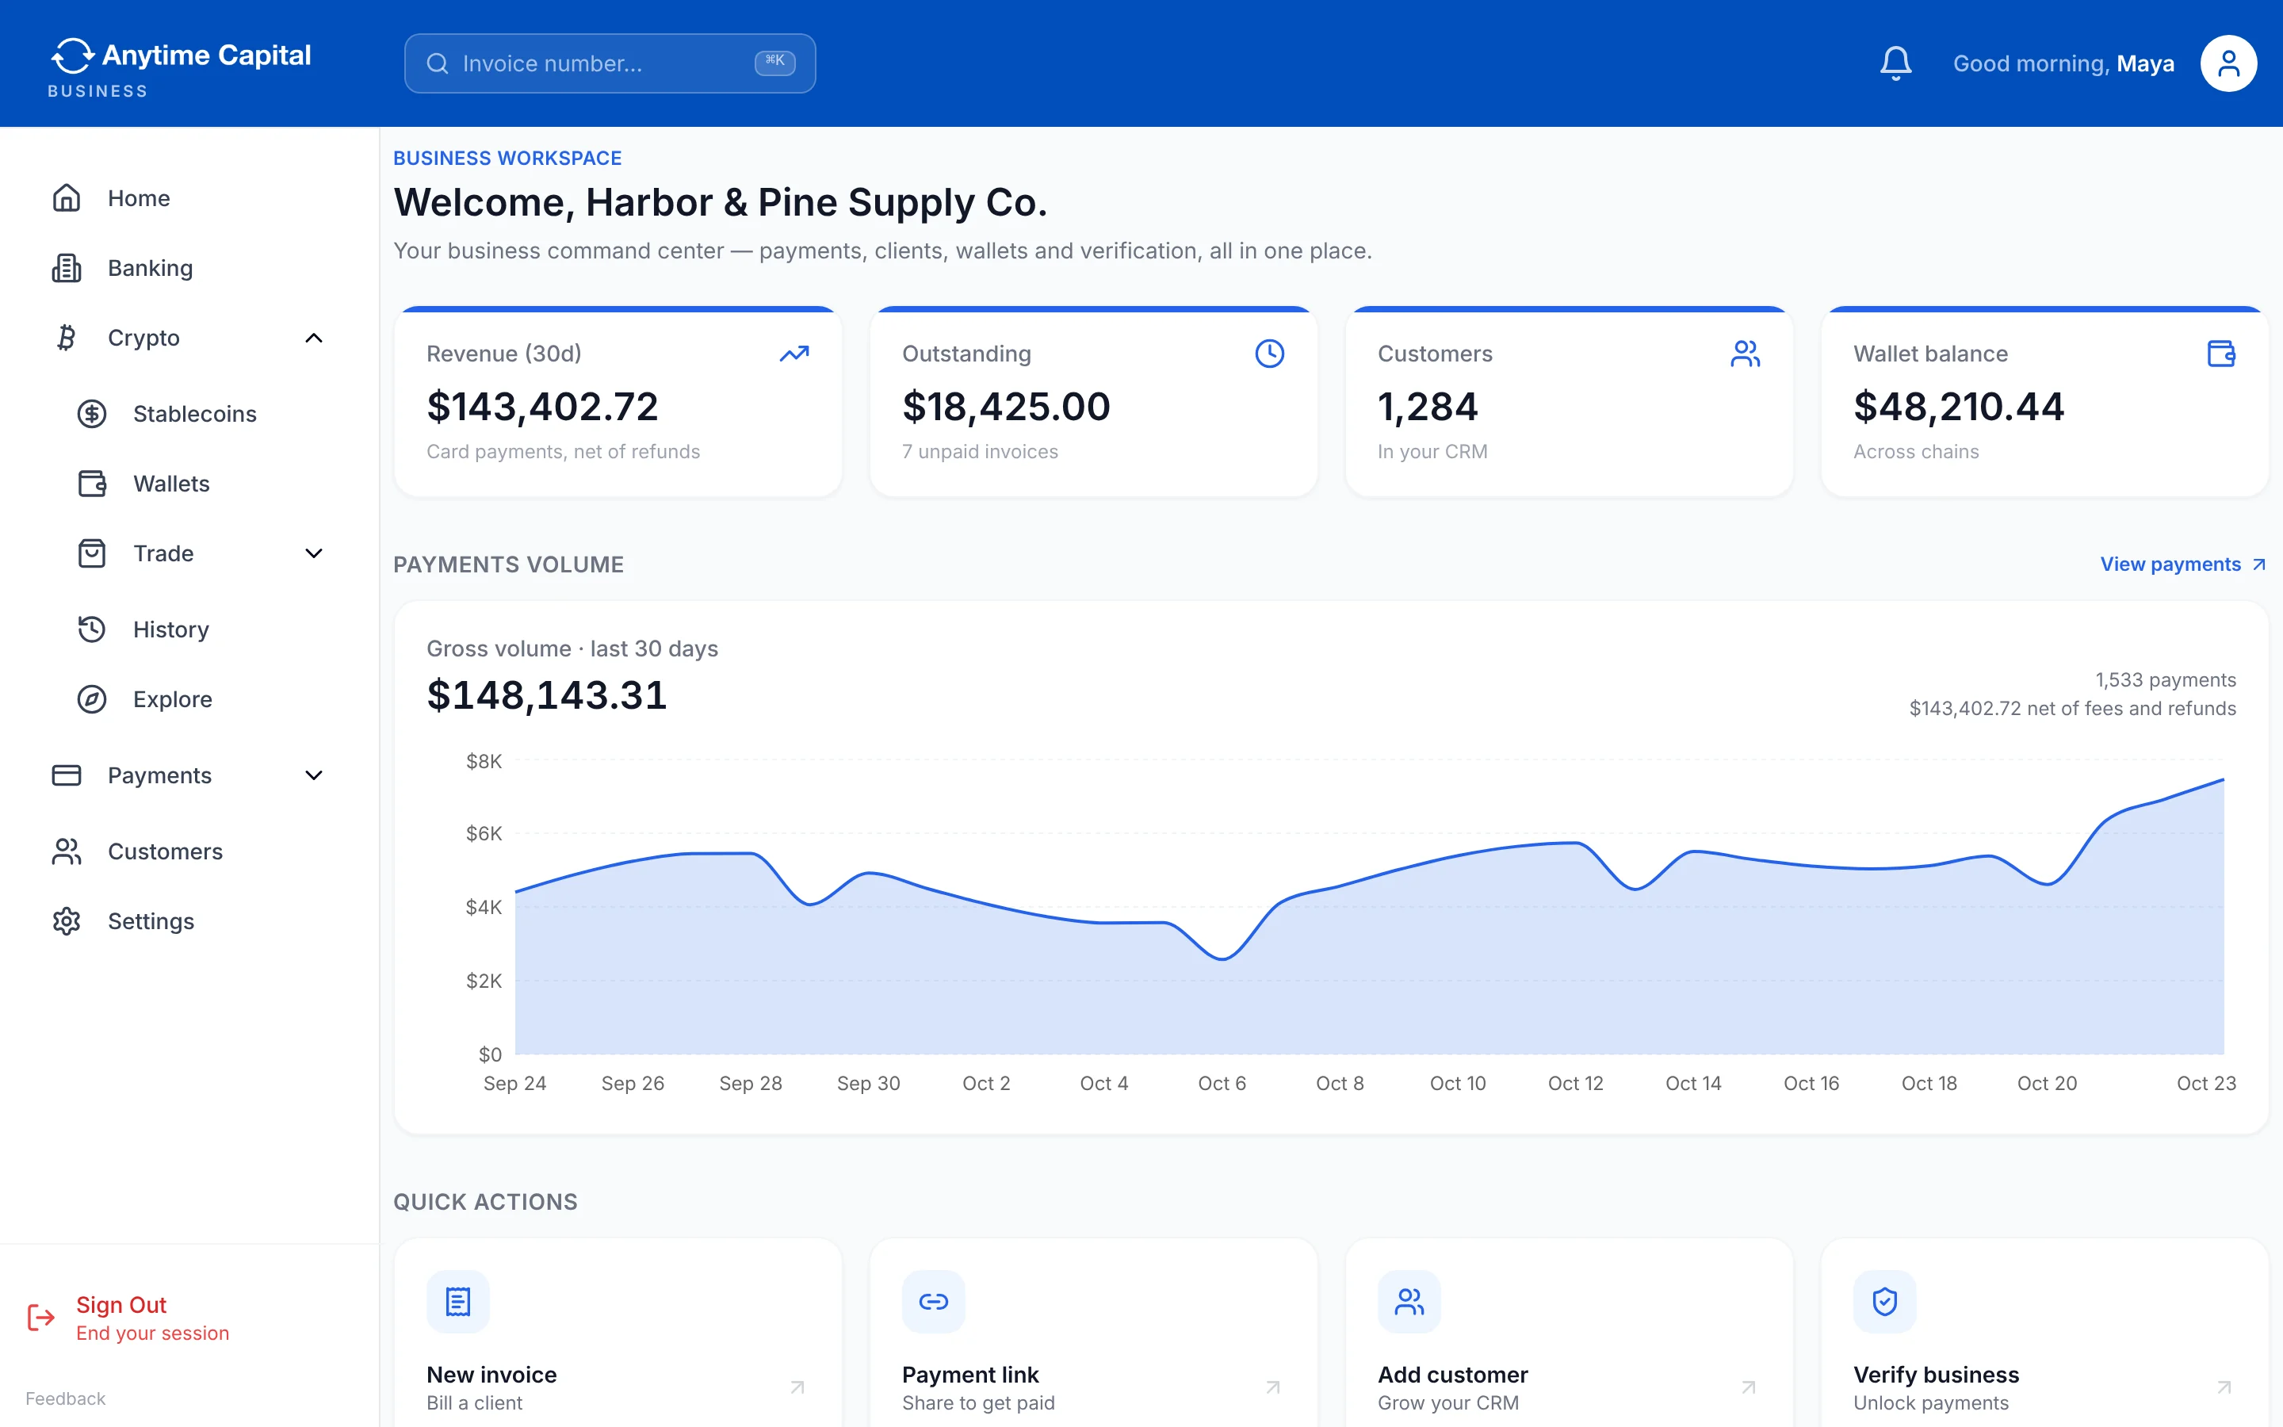Open the Revenue (30d) card
Viewport: 2283px width, 1427px height.
[x=618, y=402]
